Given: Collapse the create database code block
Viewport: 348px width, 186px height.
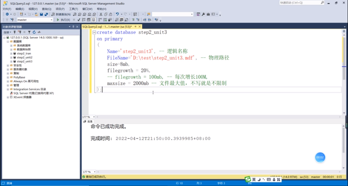Looking at the screenshot, I should [x=94, y=32].
